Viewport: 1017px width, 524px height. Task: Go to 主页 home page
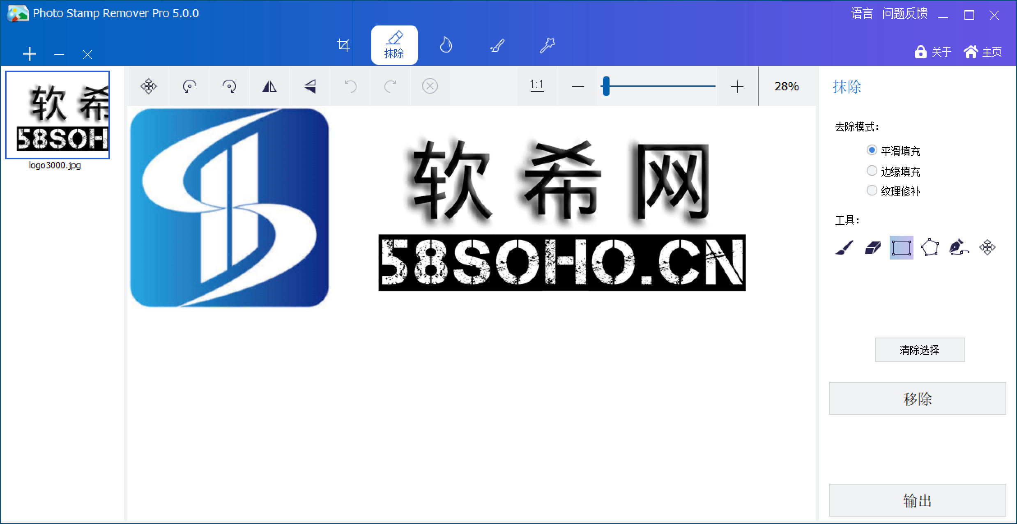point(983,52)
